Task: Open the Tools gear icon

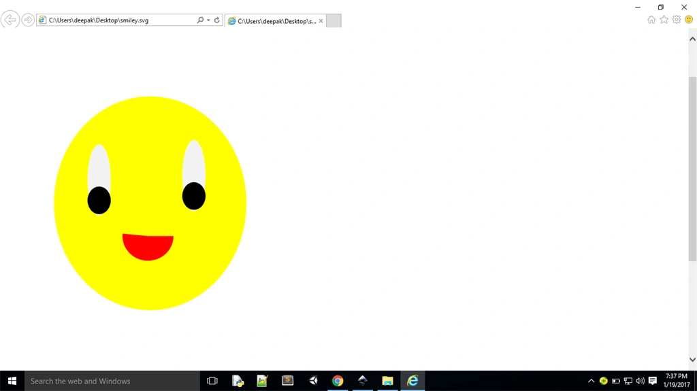Action: pyautogui.click(x=676, y=20)
